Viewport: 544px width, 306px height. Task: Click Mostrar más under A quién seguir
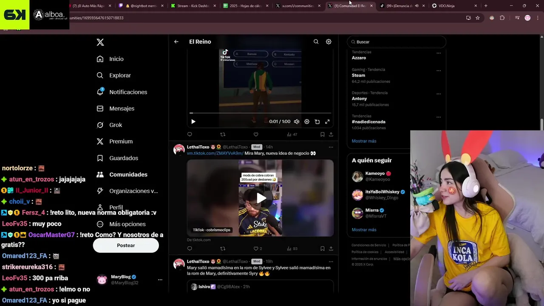[x=364, y=229]
